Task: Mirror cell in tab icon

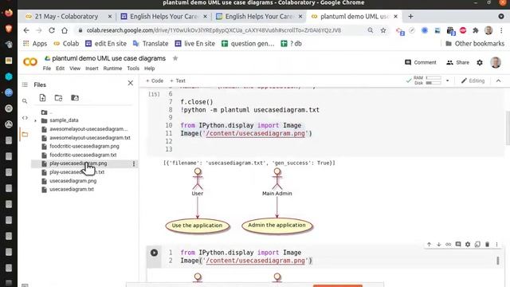Action: click(477, 245)
